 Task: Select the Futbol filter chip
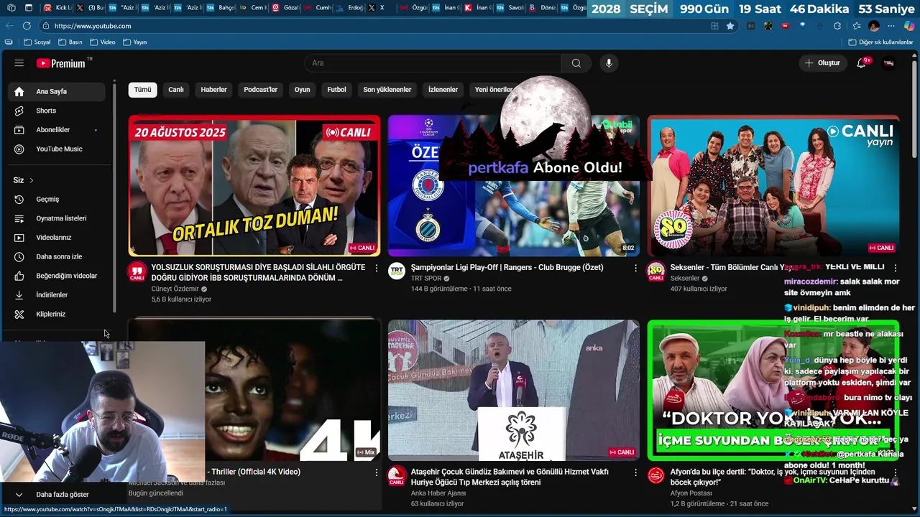coord(336,90)
